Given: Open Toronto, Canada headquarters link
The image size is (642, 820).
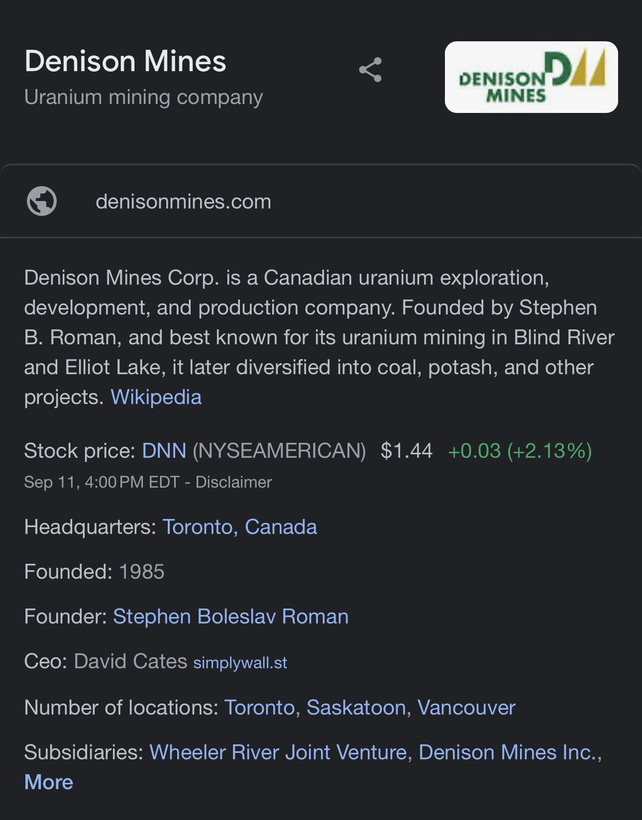Looking at the screenshot, I should point(239,527).
